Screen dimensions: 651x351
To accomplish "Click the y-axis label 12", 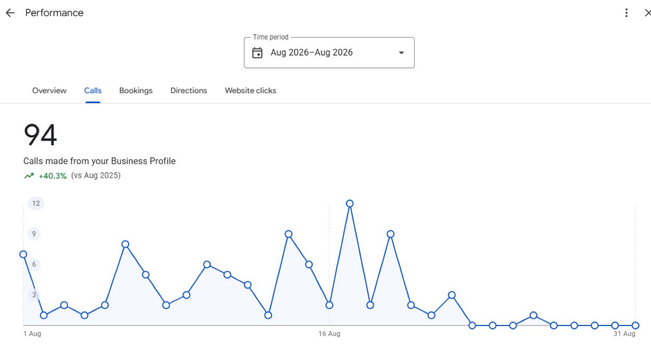I will [x=36, y=203].
